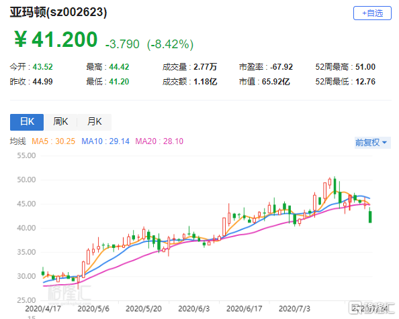Screen dimensions: 399x319
Task: Click the 55.00 price axis label
Action: coord(26,155)
